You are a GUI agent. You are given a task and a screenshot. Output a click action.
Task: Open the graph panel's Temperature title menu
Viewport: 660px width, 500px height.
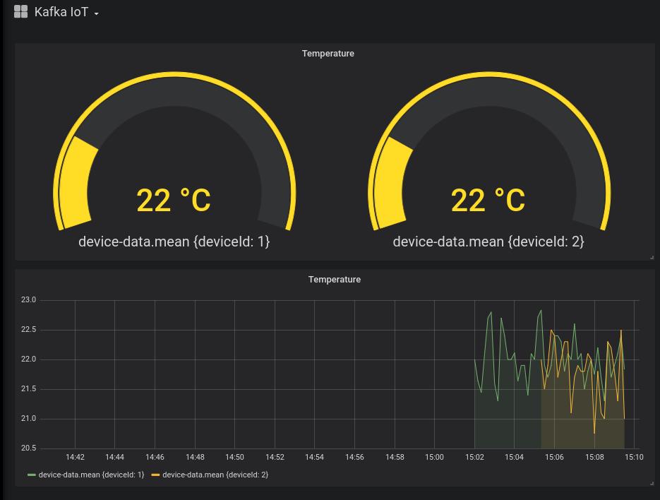coord(334,279)
